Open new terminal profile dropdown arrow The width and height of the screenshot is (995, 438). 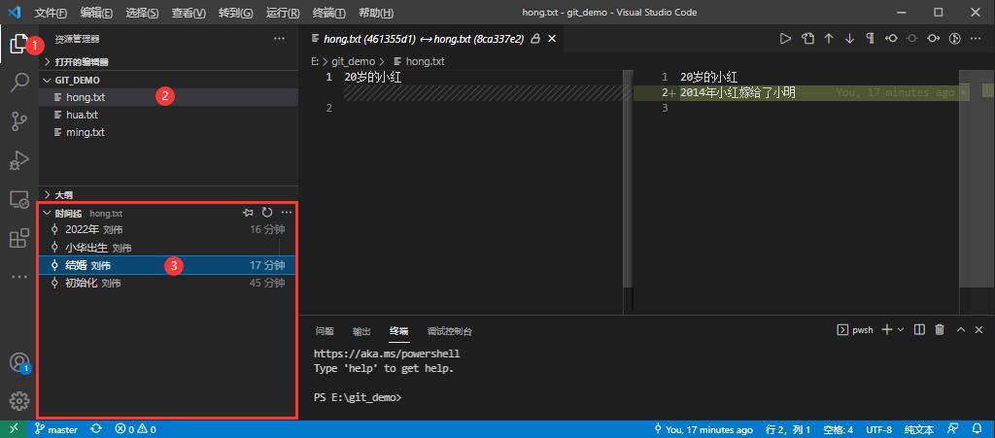pos(901,330)
